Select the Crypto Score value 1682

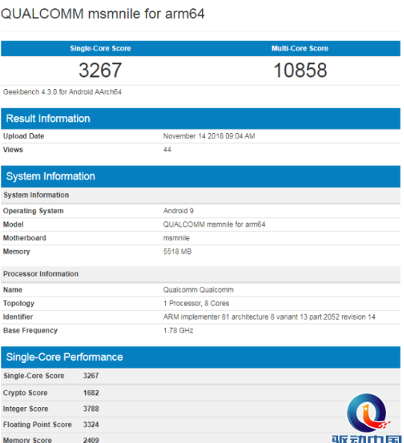tap(91, 393)
